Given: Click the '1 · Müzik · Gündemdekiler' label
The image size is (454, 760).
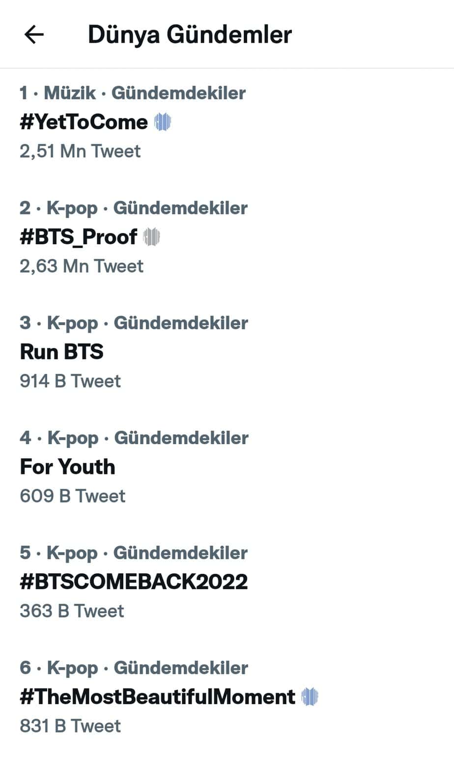Looking at the screenshot, I should [133, 93].
